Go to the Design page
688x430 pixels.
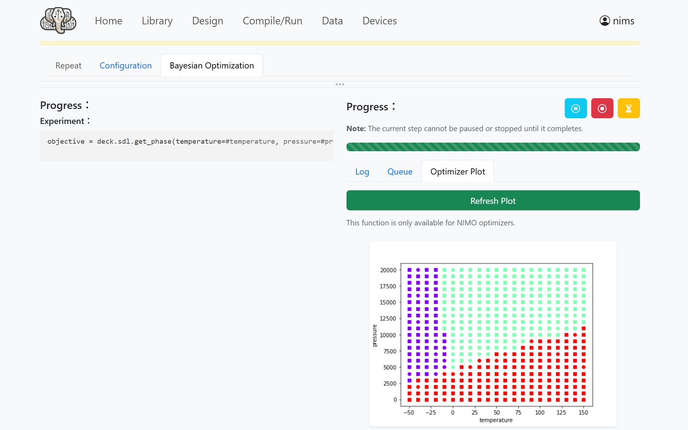point(207,21)
